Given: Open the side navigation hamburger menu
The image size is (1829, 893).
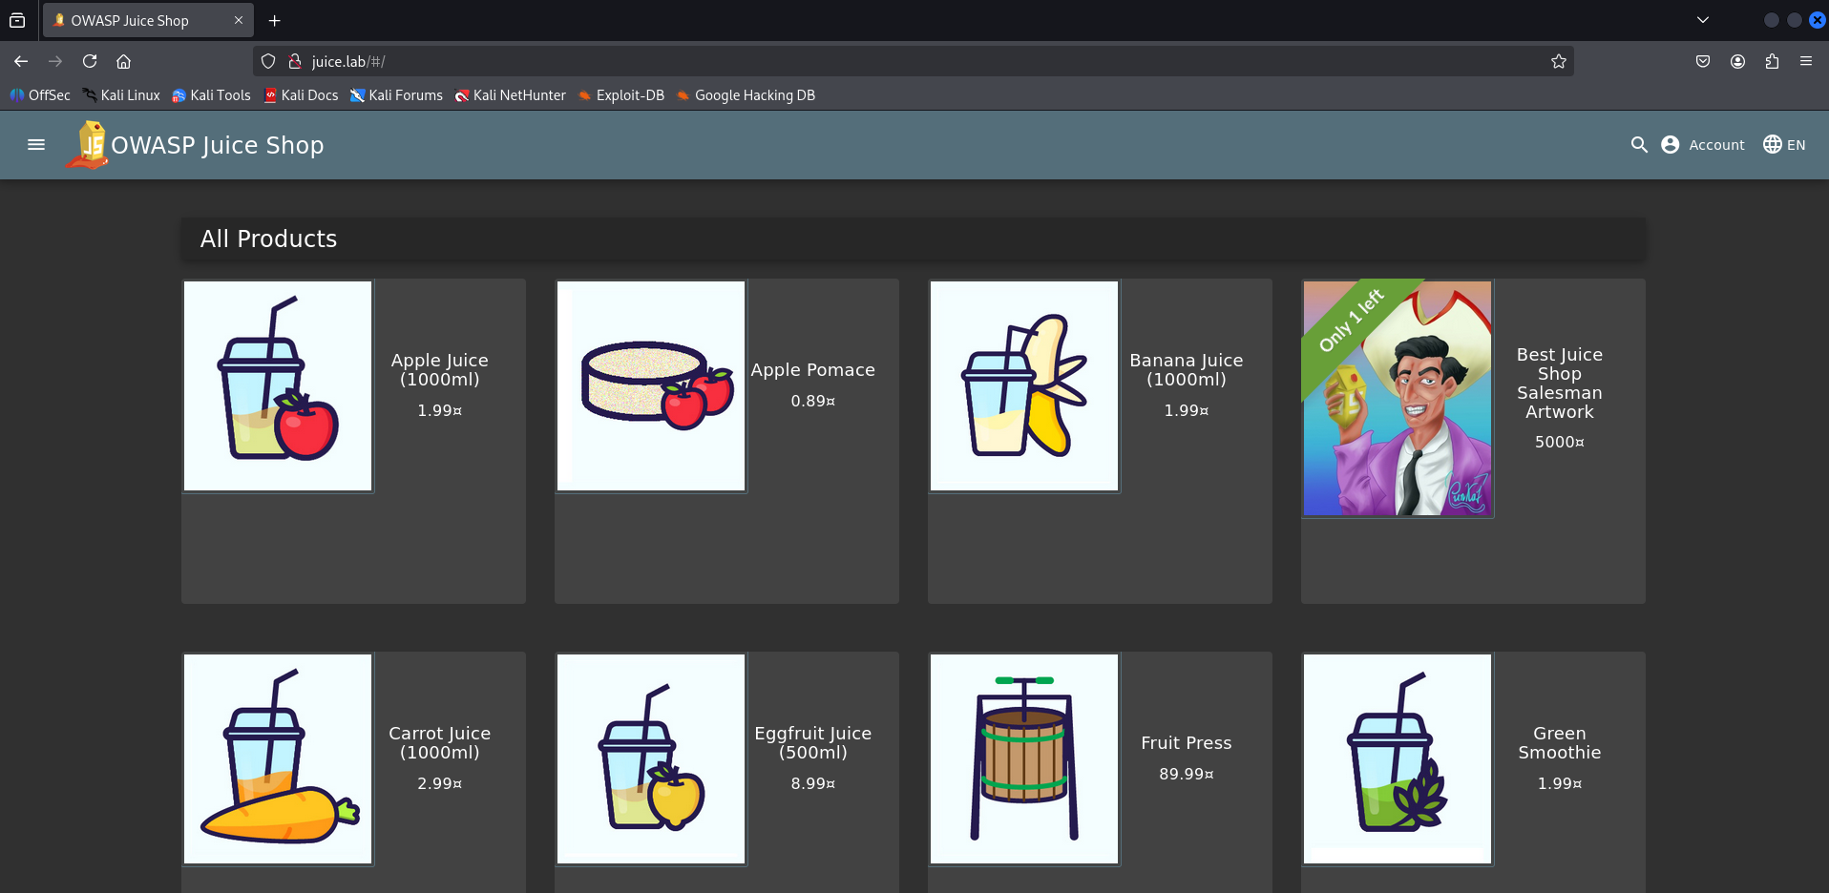Looking at the screenshot, I should pos(36,145).
